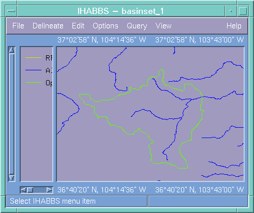This screenshot has height=213, width=254.
Task: Click the vertical scrollbar up arrow
Action: pos(11,50)
